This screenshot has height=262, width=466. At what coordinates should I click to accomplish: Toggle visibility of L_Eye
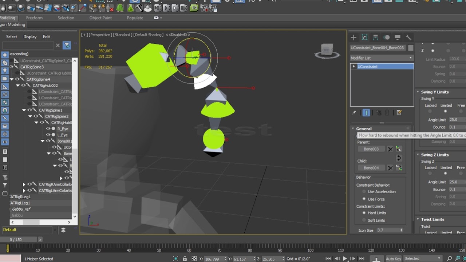coord(48,135)
